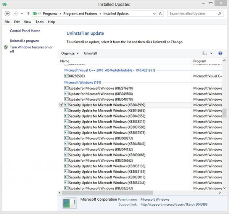229x214 pixels.
Task: Click icon of Update KB3049508
Action: pos(66,93)
